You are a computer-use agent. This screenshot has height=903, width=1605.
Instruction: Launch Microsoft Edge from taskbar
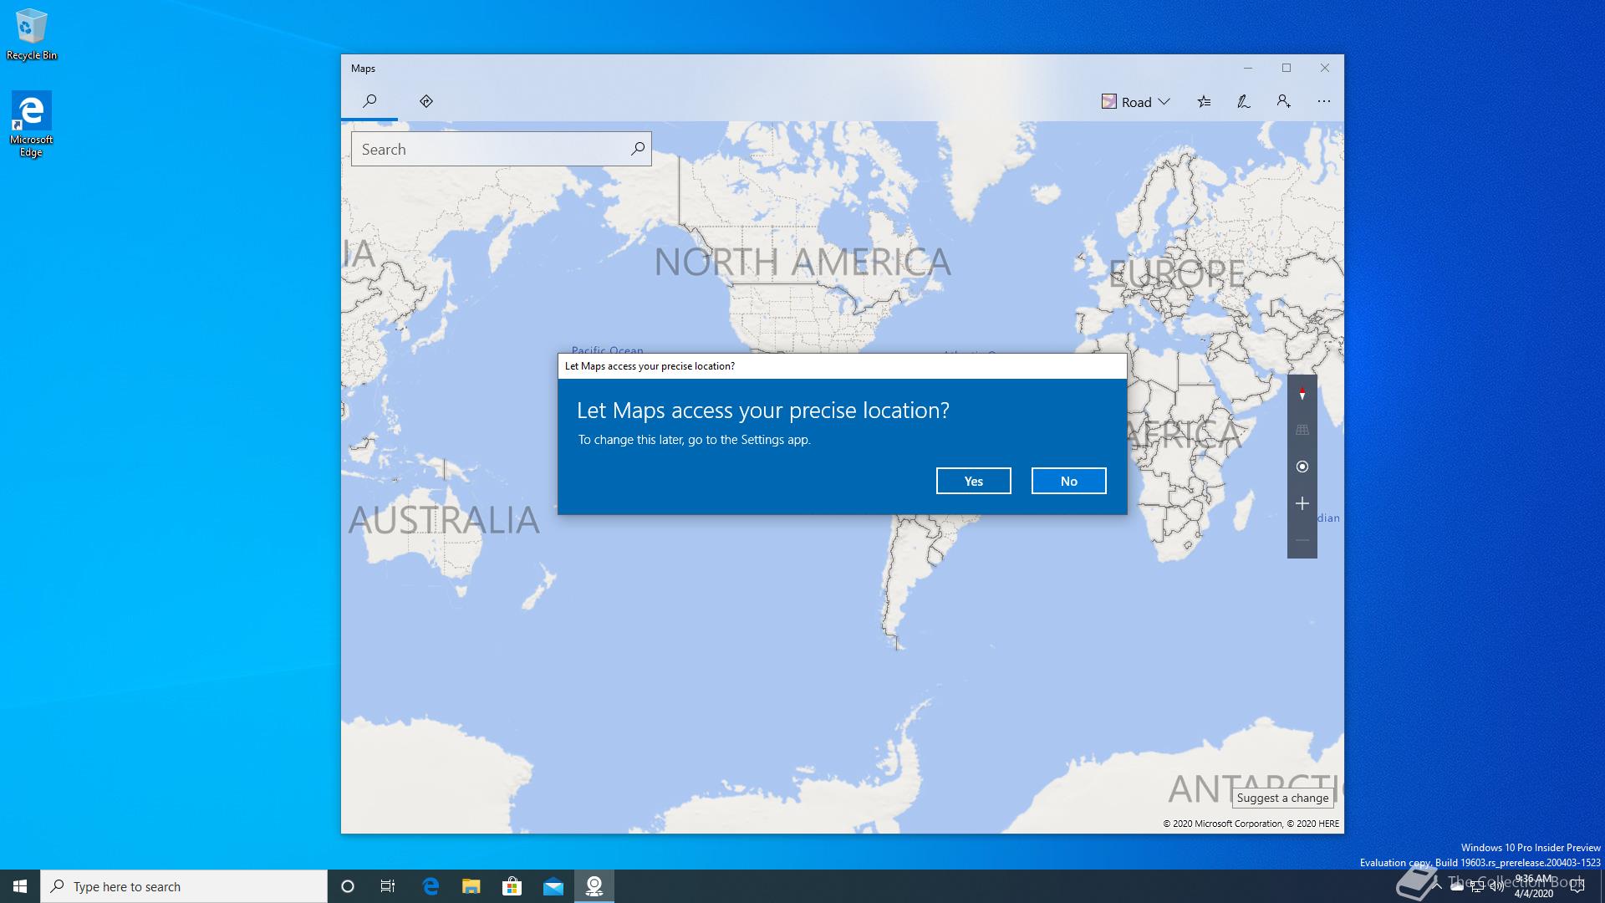(x=431, y=886)
